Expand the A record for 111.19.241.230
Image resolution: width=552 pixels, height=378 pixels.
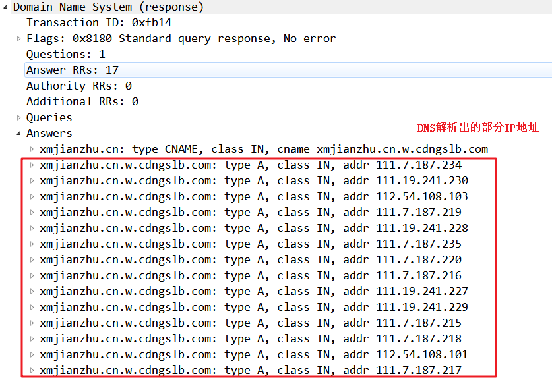coord(32,180)
